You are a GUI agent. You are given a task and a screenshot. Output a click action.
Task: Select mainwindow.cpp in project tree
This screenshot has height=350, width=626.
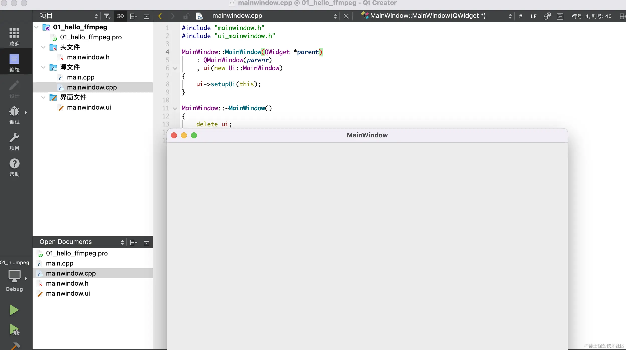[93, 87]
